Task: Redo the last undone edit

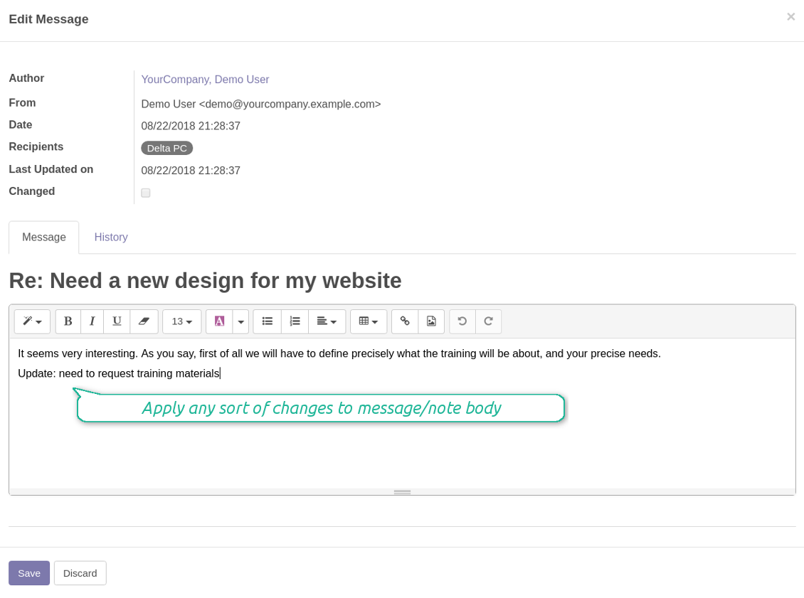Action: (x=489, y=321)
